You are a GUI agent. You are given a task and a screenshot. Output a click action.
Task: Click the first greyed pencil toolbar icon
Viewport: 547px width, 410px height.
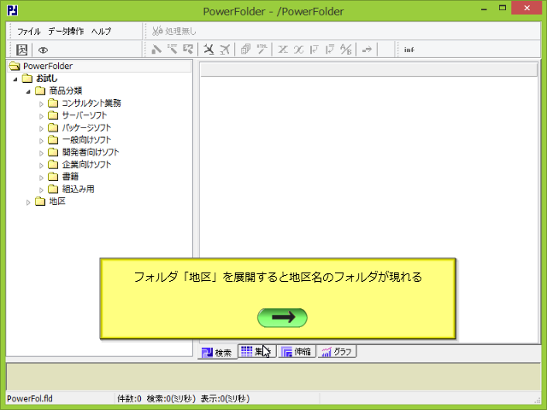156,50
